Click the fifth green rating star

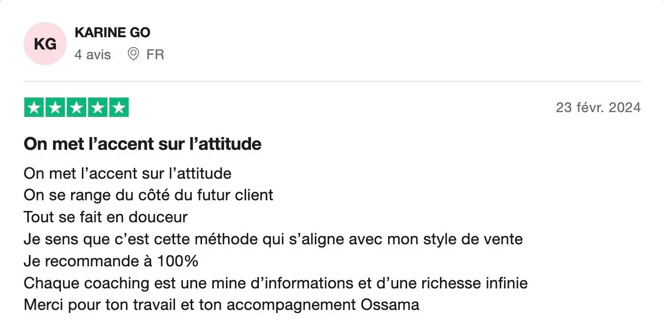pyautogui.click(x=118, y=108)
